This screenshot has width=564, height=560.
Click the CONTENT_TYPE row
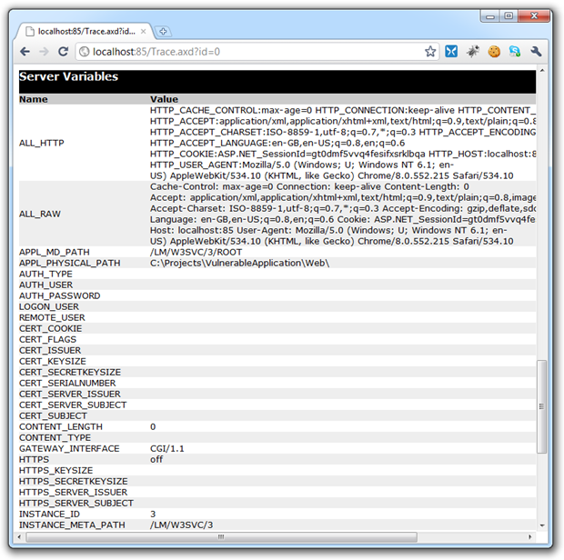(277, 437)
